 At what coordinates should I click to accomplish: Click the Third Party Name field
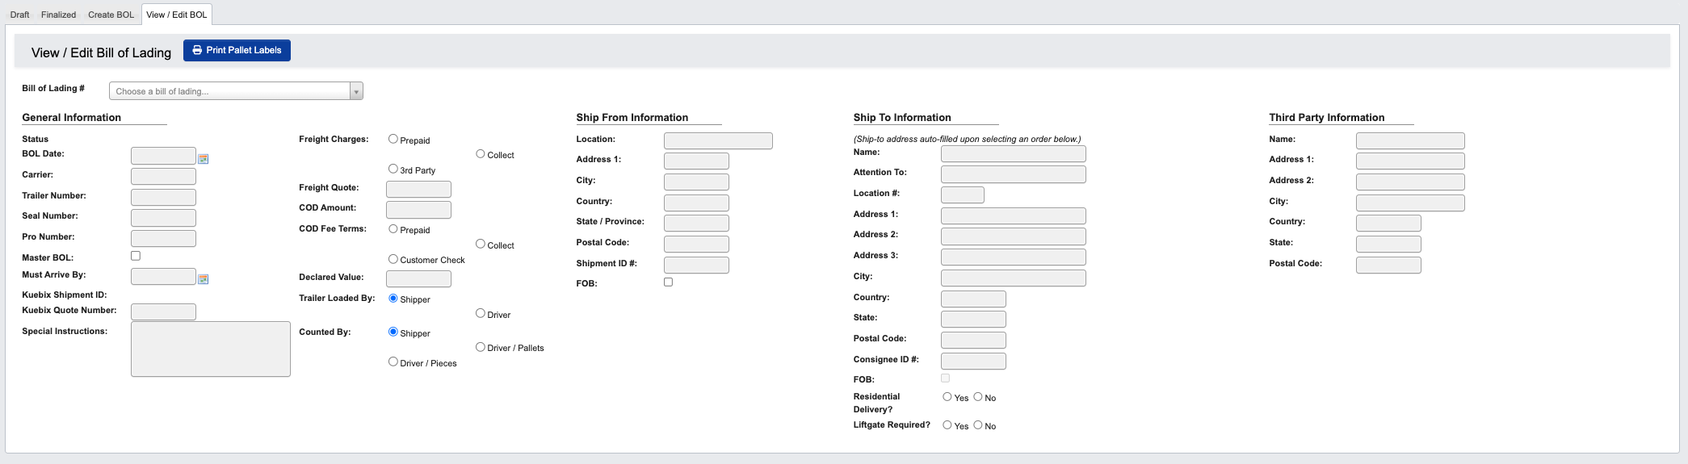(1410, 141)
